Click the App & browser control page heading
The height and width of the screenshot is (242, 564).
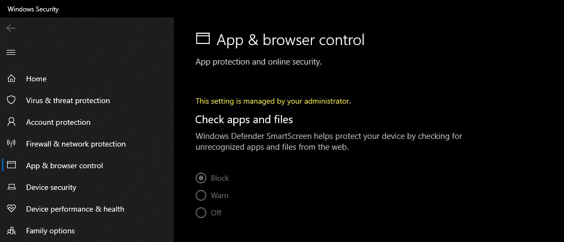click(x=291, y=40)
